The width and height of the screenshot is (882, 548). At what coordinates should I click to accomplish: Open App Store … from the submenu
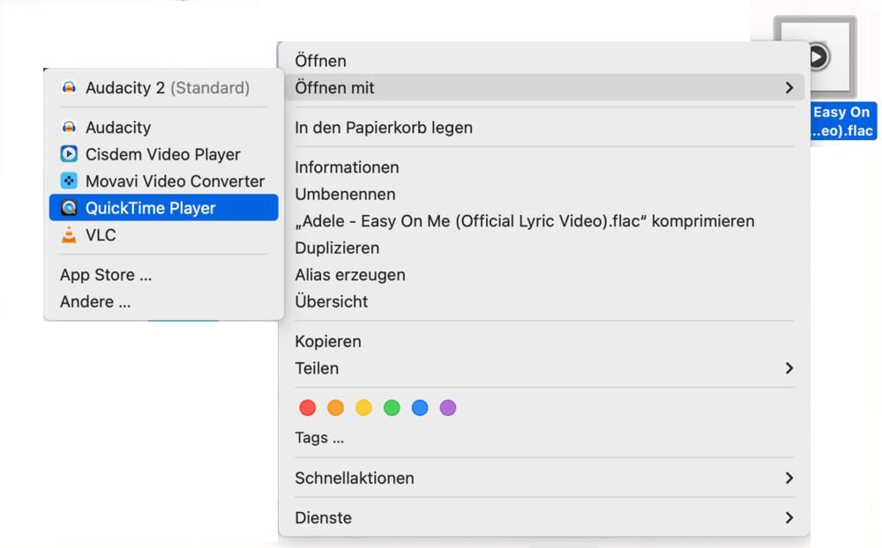click(x=106, y=275)
